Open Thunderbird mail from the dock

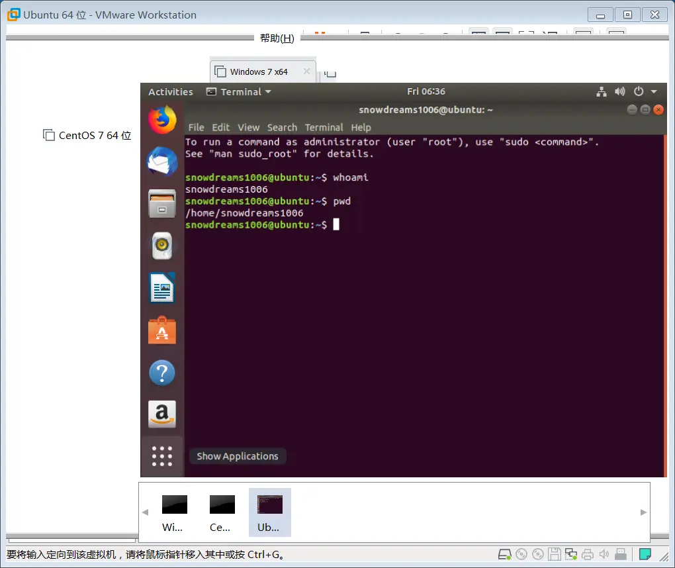click(x=161, y=162)
